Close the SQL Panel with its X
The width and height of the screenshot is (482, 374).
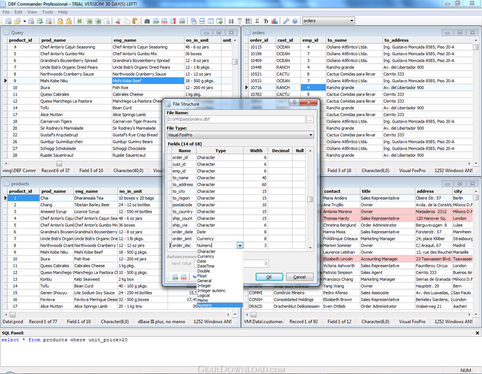pyautogui.click(x=477, y=333)
